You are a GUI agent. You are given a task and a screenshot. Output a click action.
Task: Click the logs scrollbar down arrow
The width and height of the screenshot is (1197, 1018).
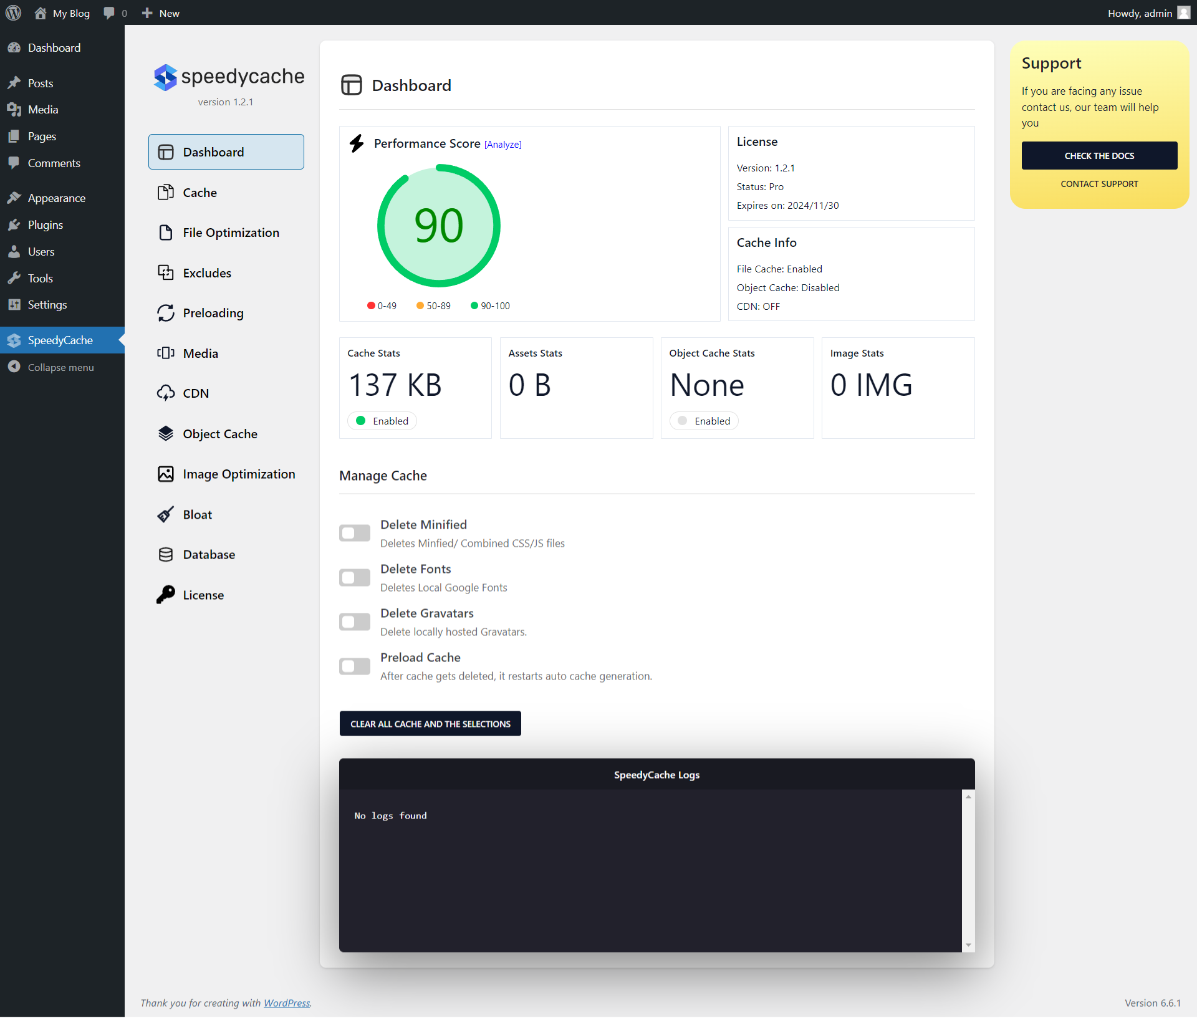tap(968, 945)
